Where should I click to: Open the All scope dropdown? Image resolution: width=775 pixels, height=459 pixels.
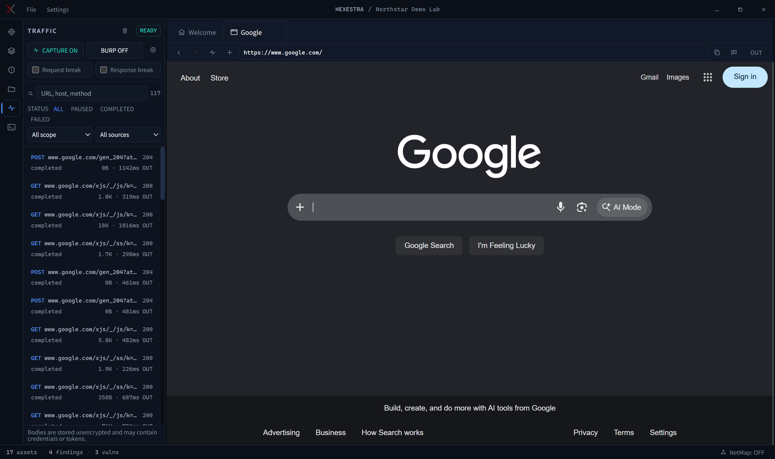(x=60, y=135)
